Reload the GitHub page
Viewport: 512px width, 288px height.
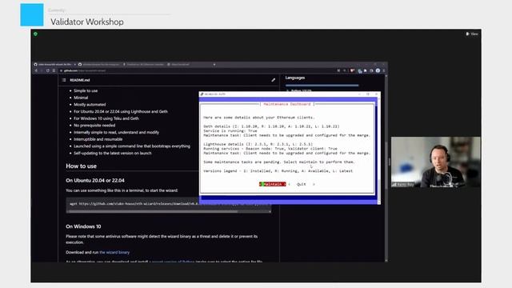(48, 70)
